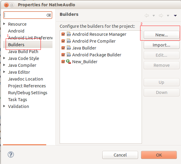Image resolution: width=181 pixels, height=164 pixels.
Task: Click the Android Package Builder icon
Action: pos(69,55)
